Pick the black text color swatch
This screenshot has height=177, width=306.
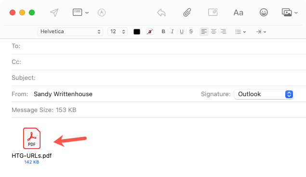(137, 32)
